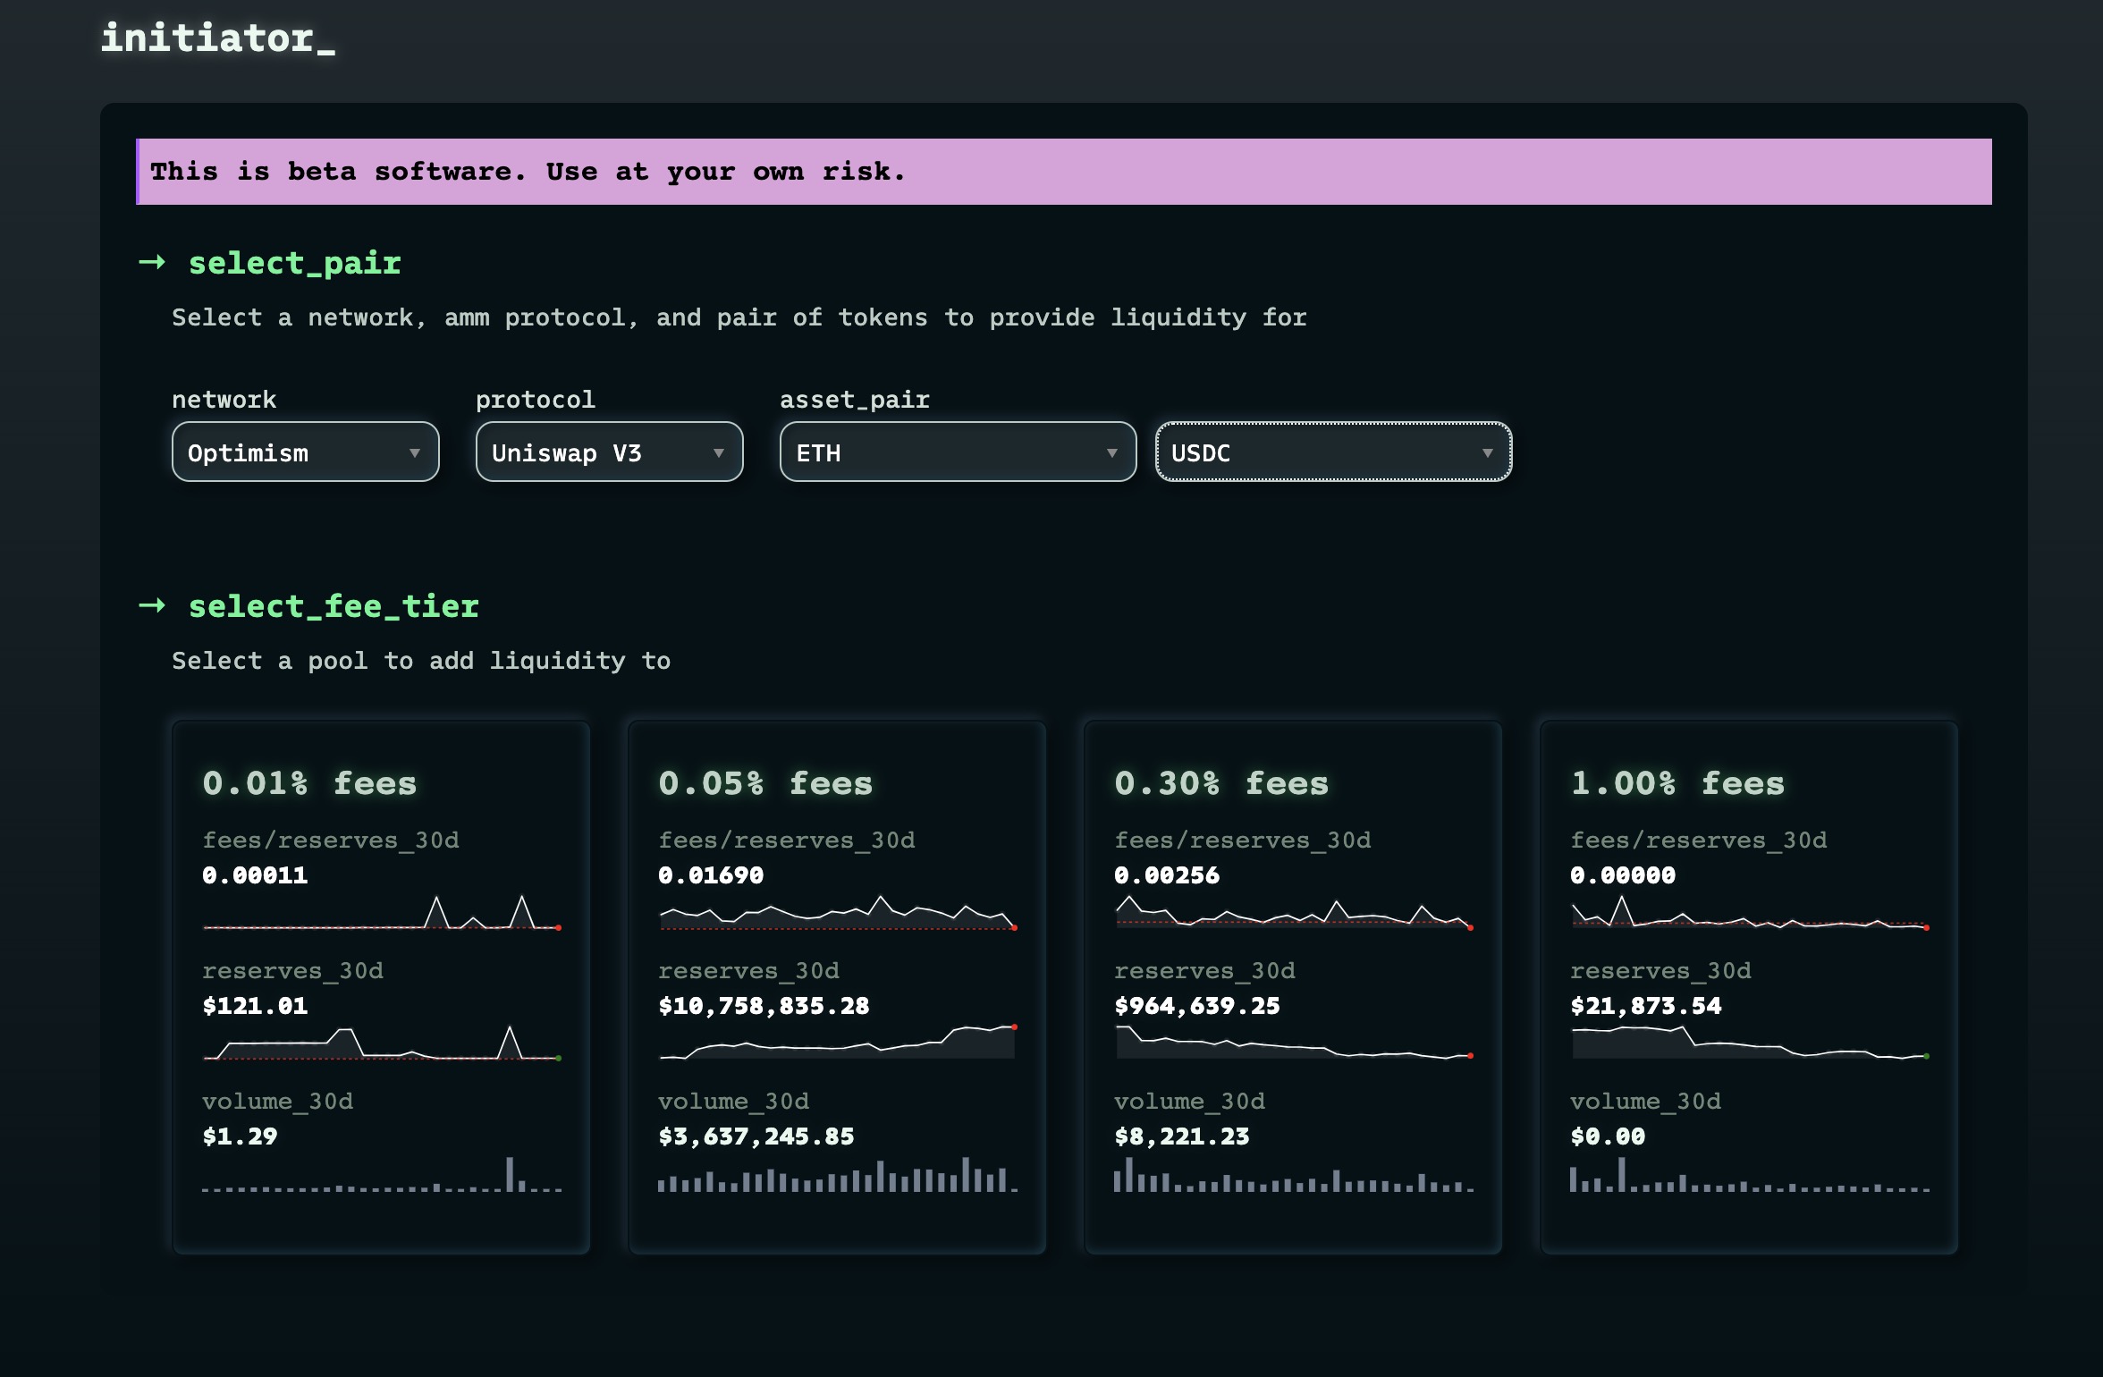Click the $0.00 volume value
The width and height of the screenshot is (2103, 1377).
coord(1608,1136)
